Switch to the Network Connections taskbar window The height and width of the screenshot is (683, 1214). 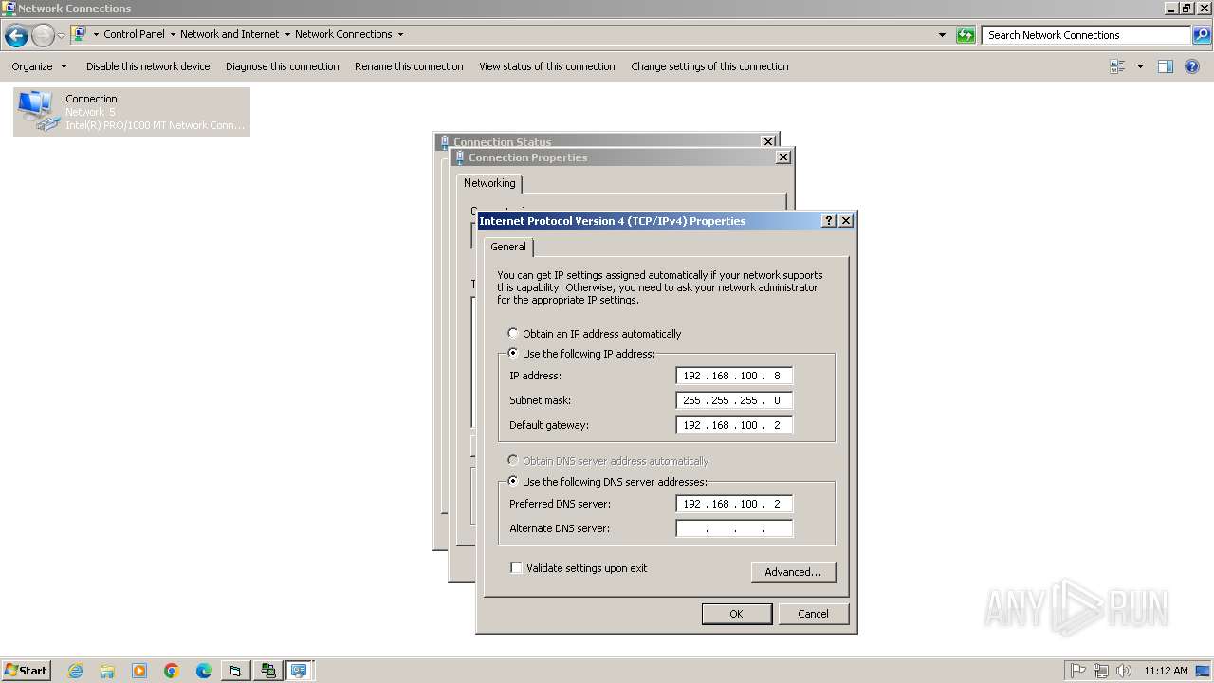267,671
